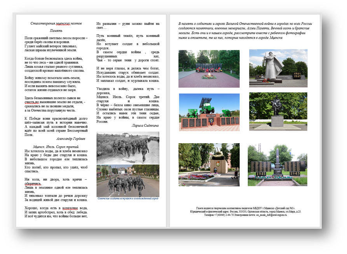Click the caption "Советские солдаты вступают в освобождённый город"
This screenshot has width=347, height=254.
click(x=128, y=199)
